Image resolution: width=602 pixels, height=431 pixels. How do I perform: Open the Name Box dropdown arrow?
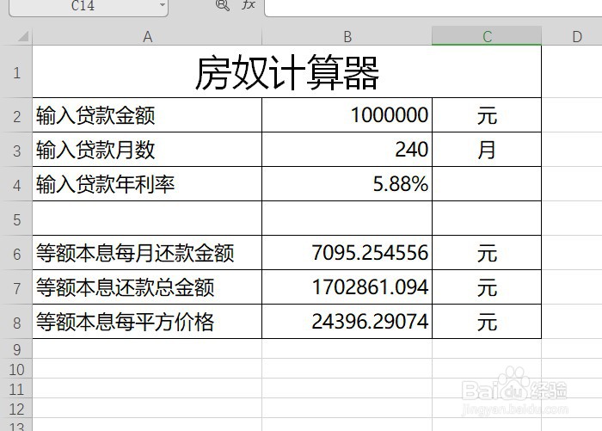[163, 5]
